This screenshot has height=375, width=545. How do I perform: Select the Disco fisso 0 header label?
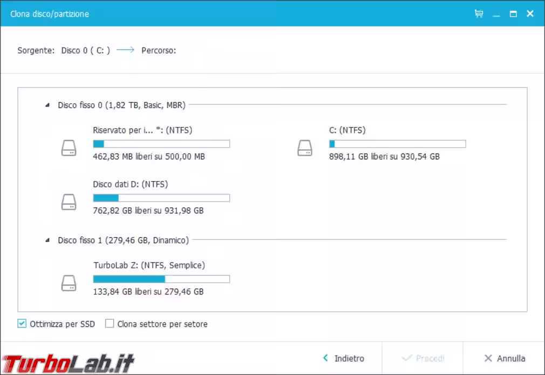tap(121, 105)
